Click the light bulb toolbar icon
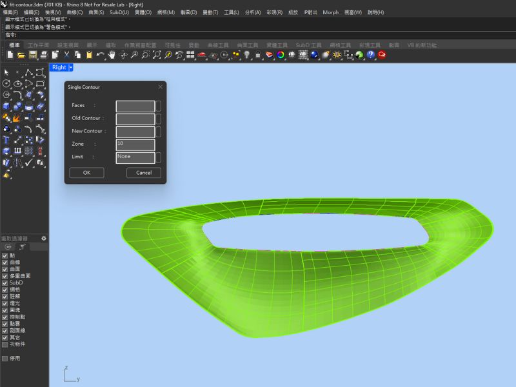 [x=246, y=55]
